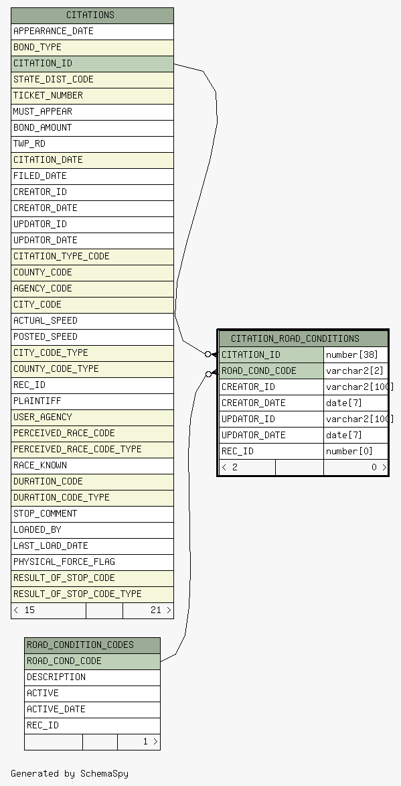Open the CITATIONS table header

pos(92,15)
